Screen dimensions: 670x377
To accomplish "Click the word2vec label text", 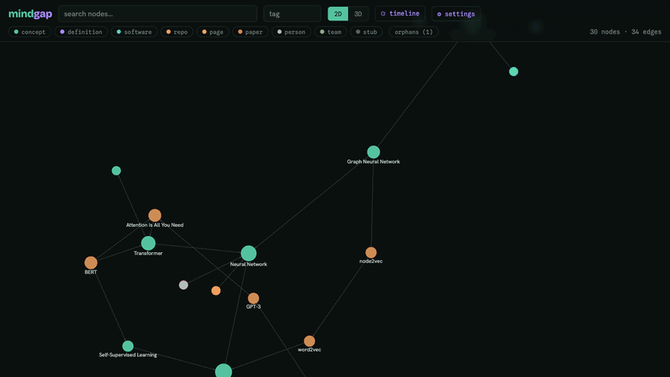I will (309, 350).
